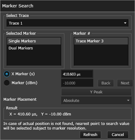The width and height of the screenshot is (135, 140).
Task: Open the Select Trace dropdown arrow
Action: point(125,23)
